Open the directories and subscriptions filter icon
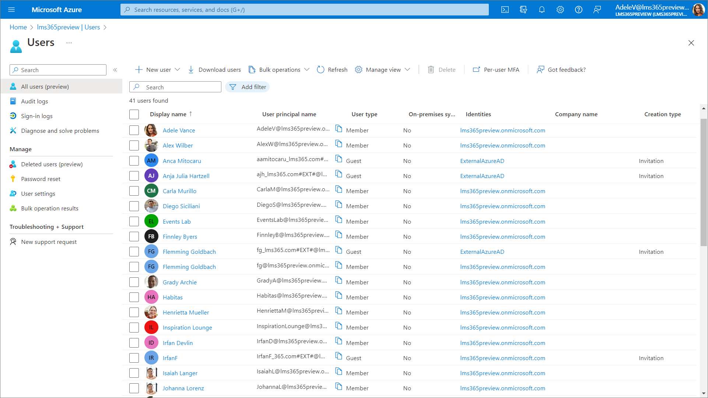This screenshot has height=398, width=708. [x=523, y=10]
